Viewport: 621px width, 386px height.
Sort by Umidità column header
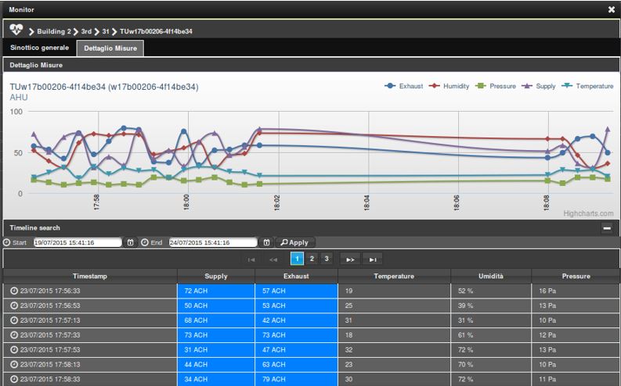(x=491, y=276)
